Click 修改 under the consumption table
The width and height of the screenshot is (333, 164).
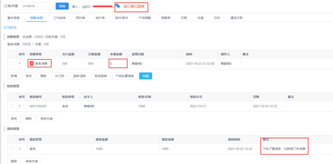tap(29, 76)
